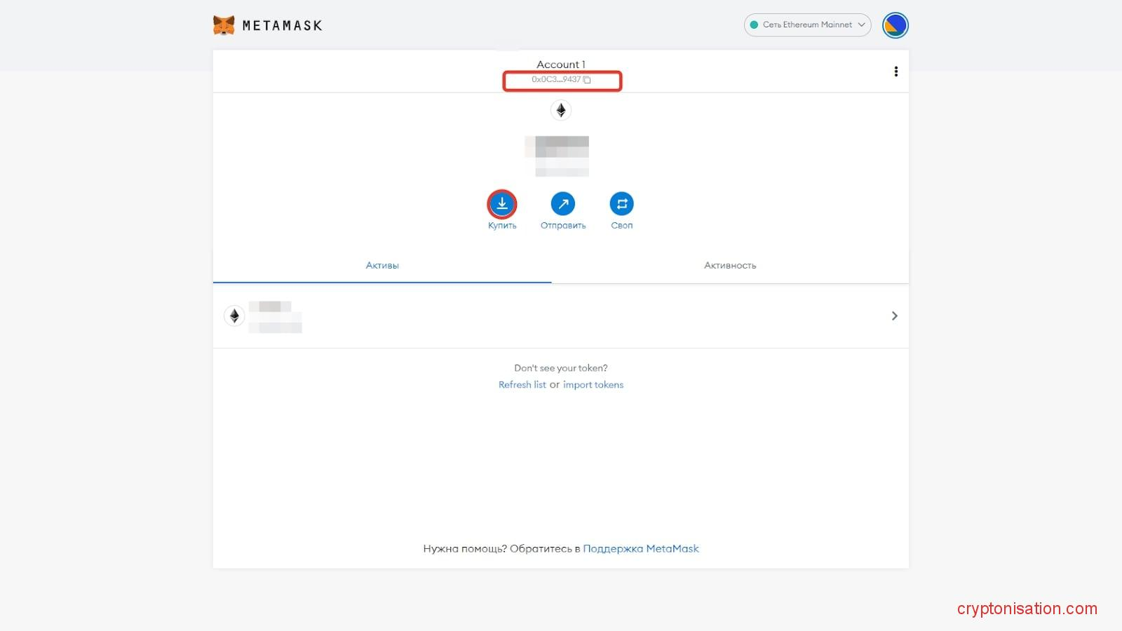Click the copy icon beside the address
This screenshot has height=631, width=1122.
pos(588,80)
